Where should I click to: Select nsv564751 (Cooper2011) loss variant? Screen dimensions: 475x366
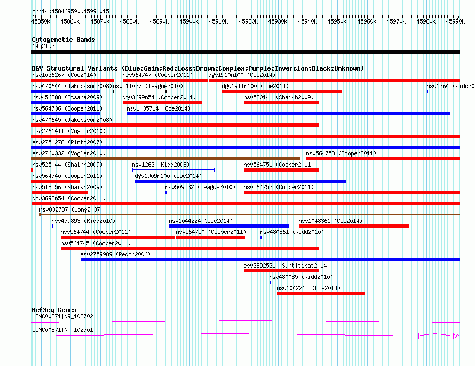click(279, 165)
